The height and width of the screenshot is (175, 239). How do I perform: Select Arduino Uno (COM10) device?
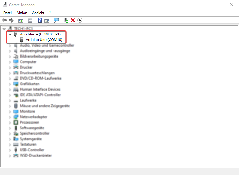pos(44,40)
